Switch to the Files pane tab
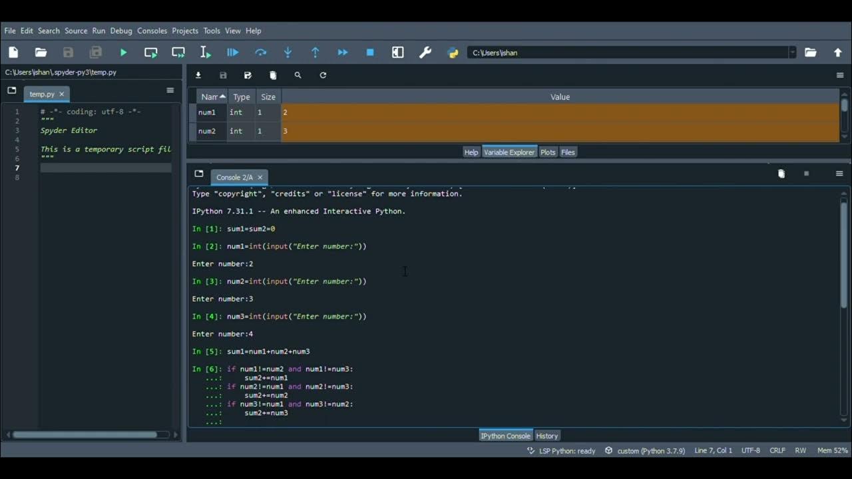This screenshot has width=852, height=479. [568, 152]
